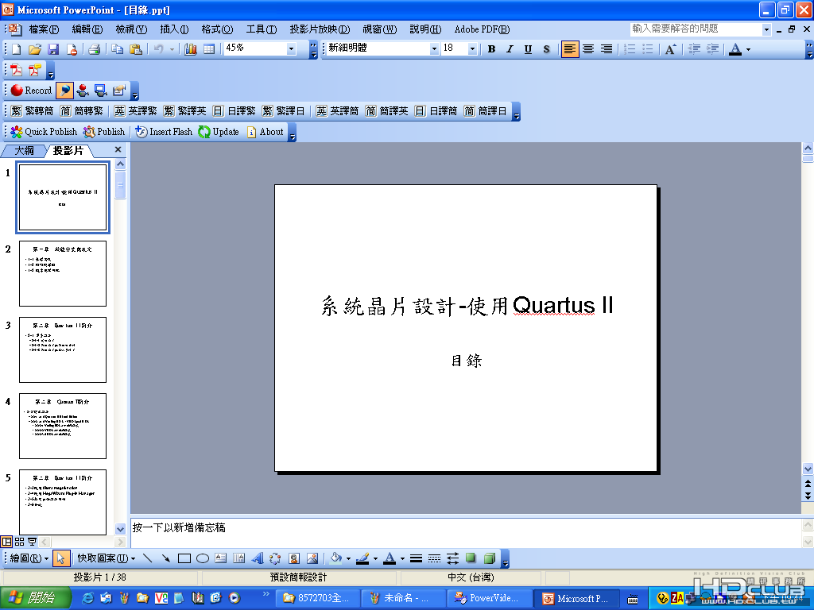Click the Record red button
The image size is (814, 610).
point(31,91)
